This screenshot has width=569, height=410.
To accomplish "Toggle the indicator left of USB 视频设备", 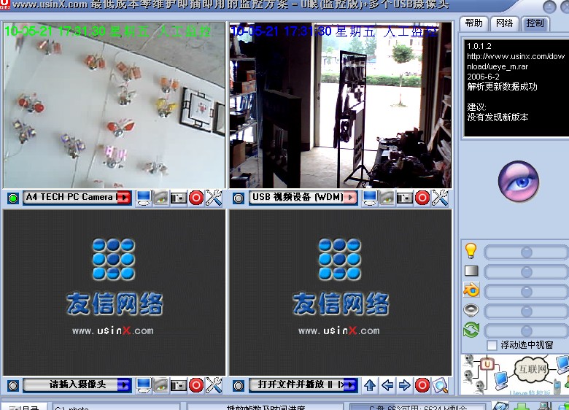I will click(x=239, y=198).
